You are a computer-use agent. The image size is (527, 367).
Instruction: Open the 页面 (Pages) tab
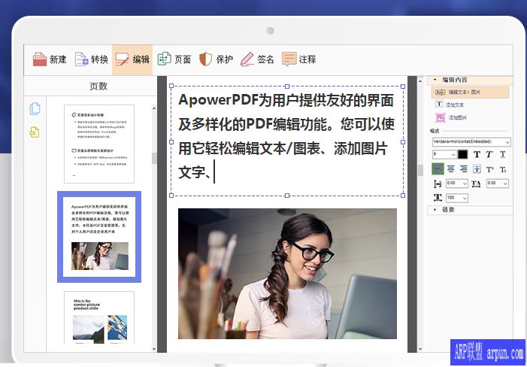point(174,59)
